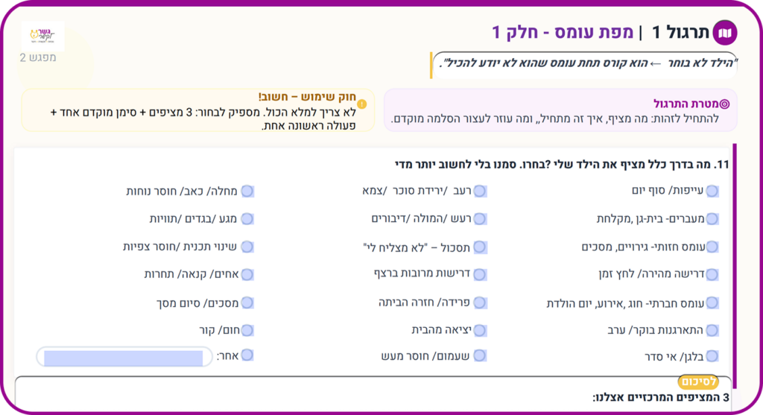Select the מחלה/ כאב/ חוסר נוחות checkbox
This screenshot has height=415, width=763.
pyautogui.click(x=247, y=191)
